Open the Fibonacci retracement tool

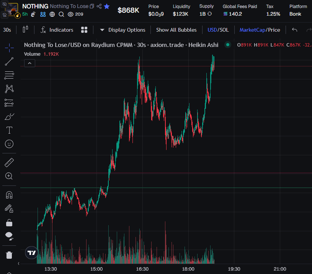(9, 75)
